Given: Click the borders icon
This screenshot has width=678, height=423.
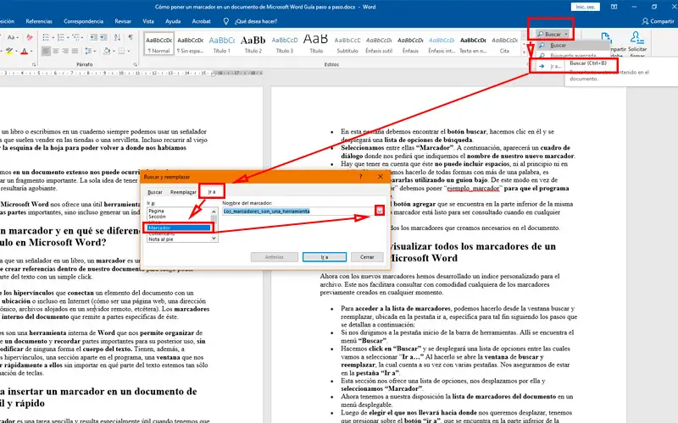Looking at the screenshot, I should pos(121,51).
